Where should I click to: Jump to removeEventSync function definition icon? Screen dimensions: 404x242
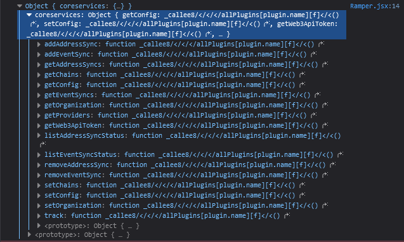click(325, 175)
